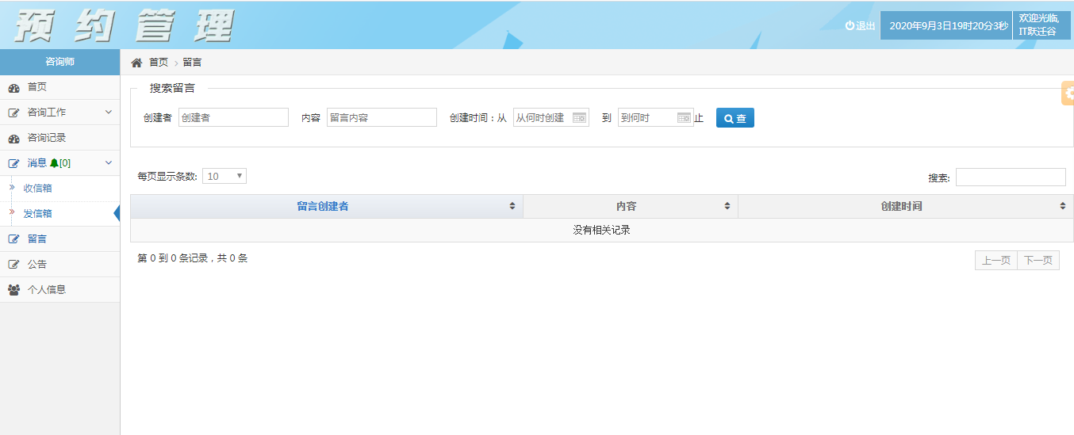Screen dimensions: 1074x435
Task: Click the 留言 breadcrumb text
Action: point(192,63)
